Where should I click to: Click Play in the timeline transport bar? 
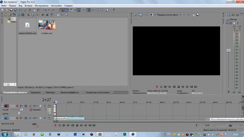pos(68,125)
